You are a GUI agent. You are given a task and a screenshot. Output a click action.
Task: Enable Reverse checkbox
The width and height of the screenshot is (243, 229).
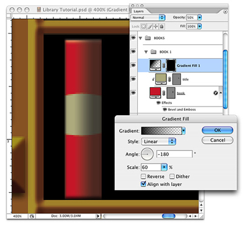point(143,176)
